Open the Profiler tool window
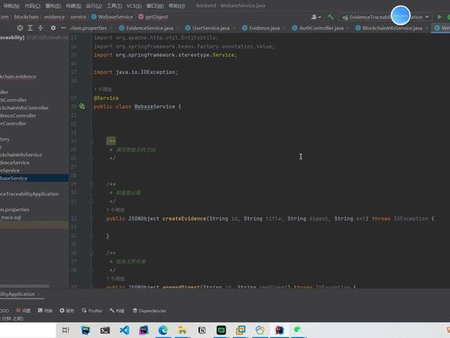The width and height of the screenshot is (450, 338). (92, 311)
